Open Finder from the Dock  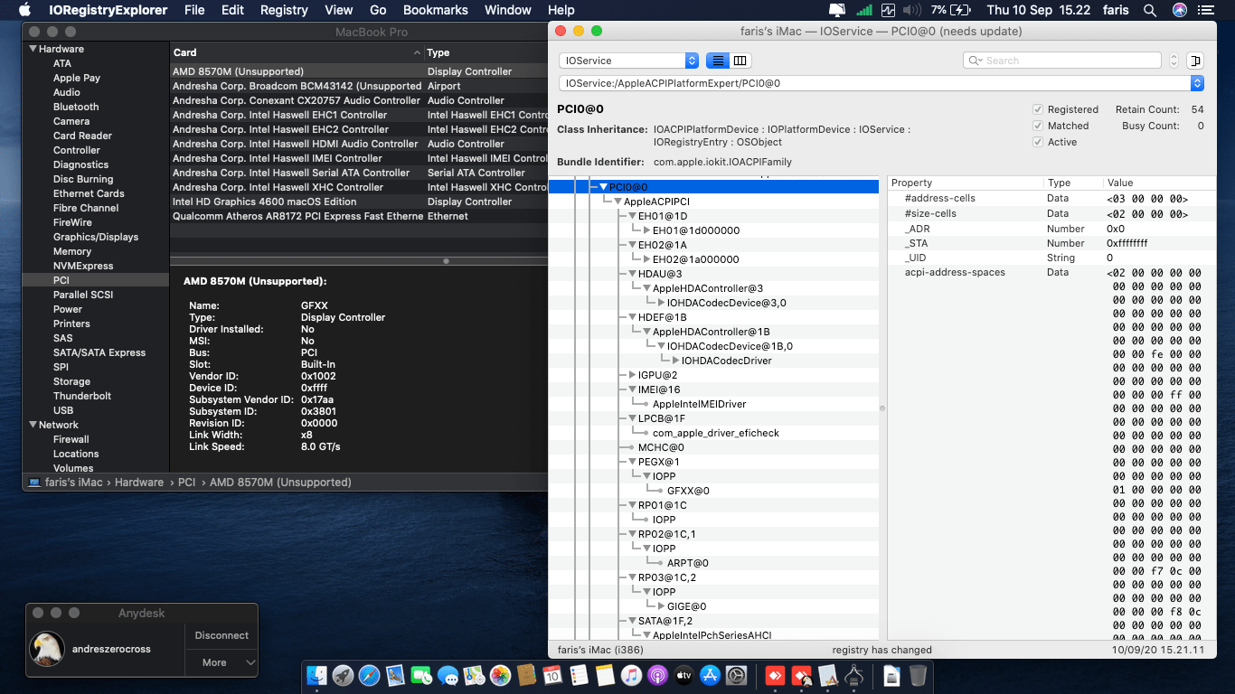316,675
